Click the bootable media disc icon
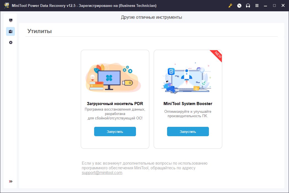Screen dimensions: 289x193 coord(239,6)
